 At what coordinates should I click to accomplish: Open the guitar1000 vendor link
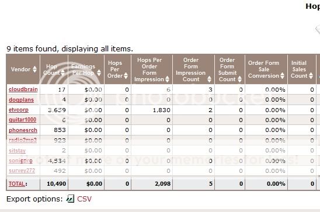tap(22, 120)
